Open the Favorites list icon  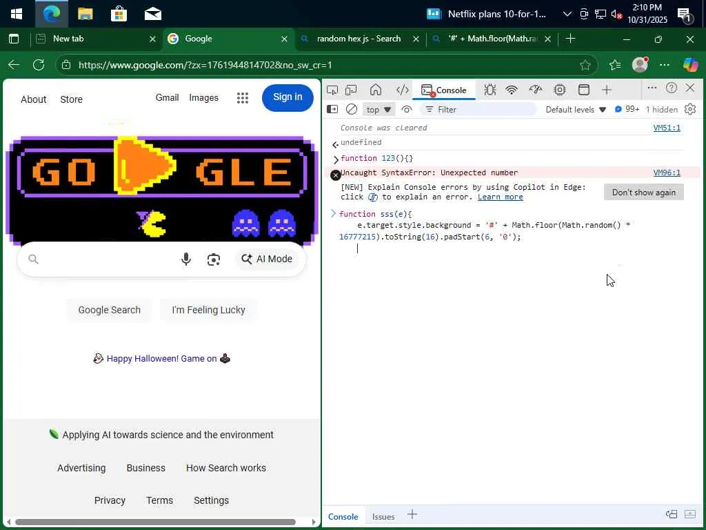[614, 66]
